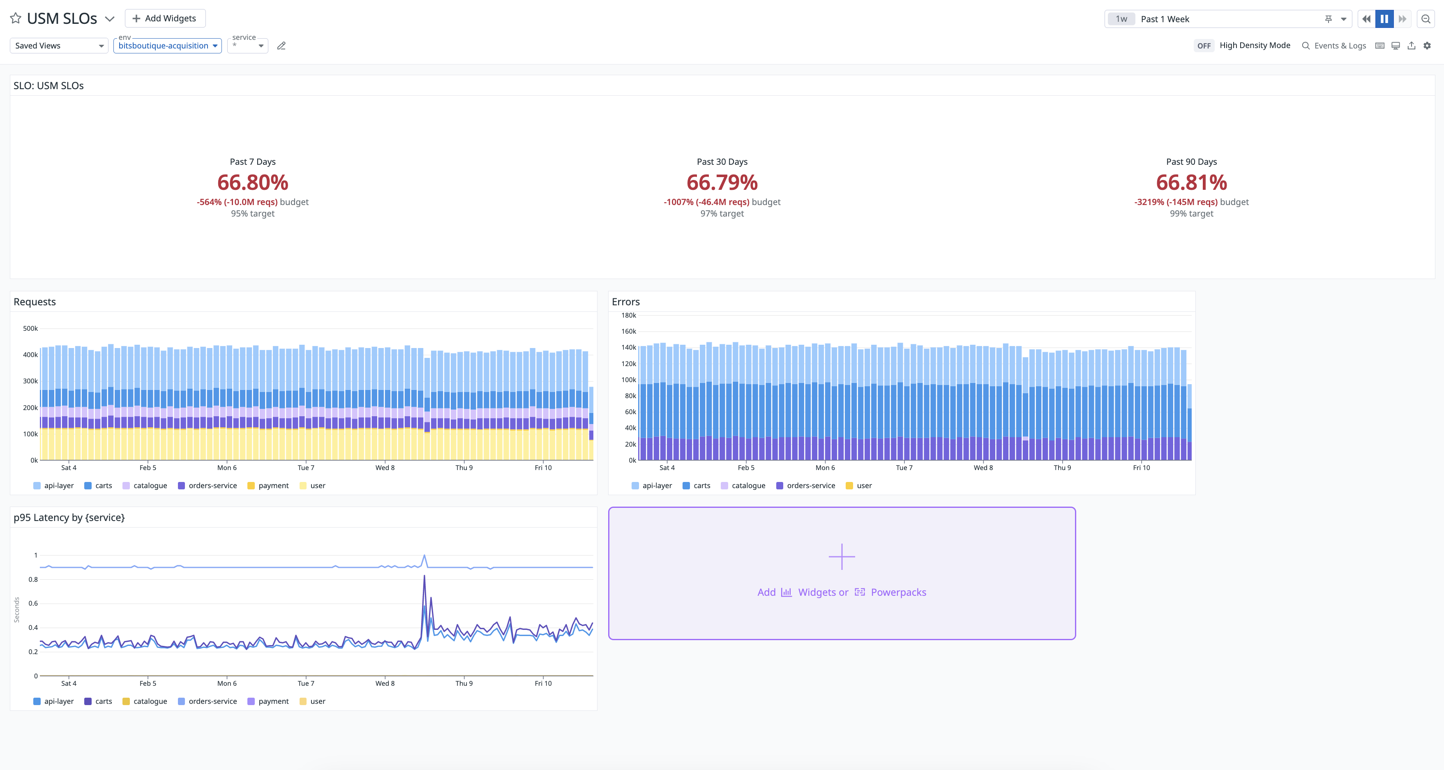Viewport: 1444px width, 770px height.
Task: Click the Add Widgets button
Action: click(165, 18)
